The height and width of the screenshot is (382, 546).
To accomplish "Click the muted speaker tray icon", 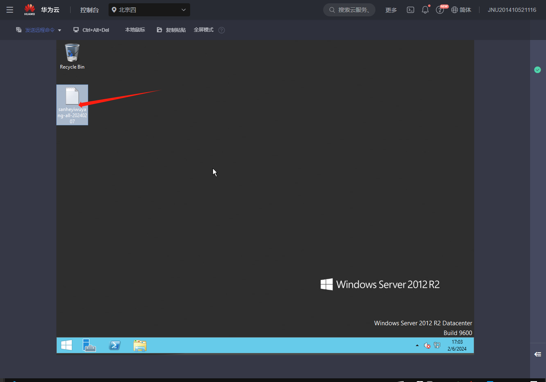I will 427,345.
